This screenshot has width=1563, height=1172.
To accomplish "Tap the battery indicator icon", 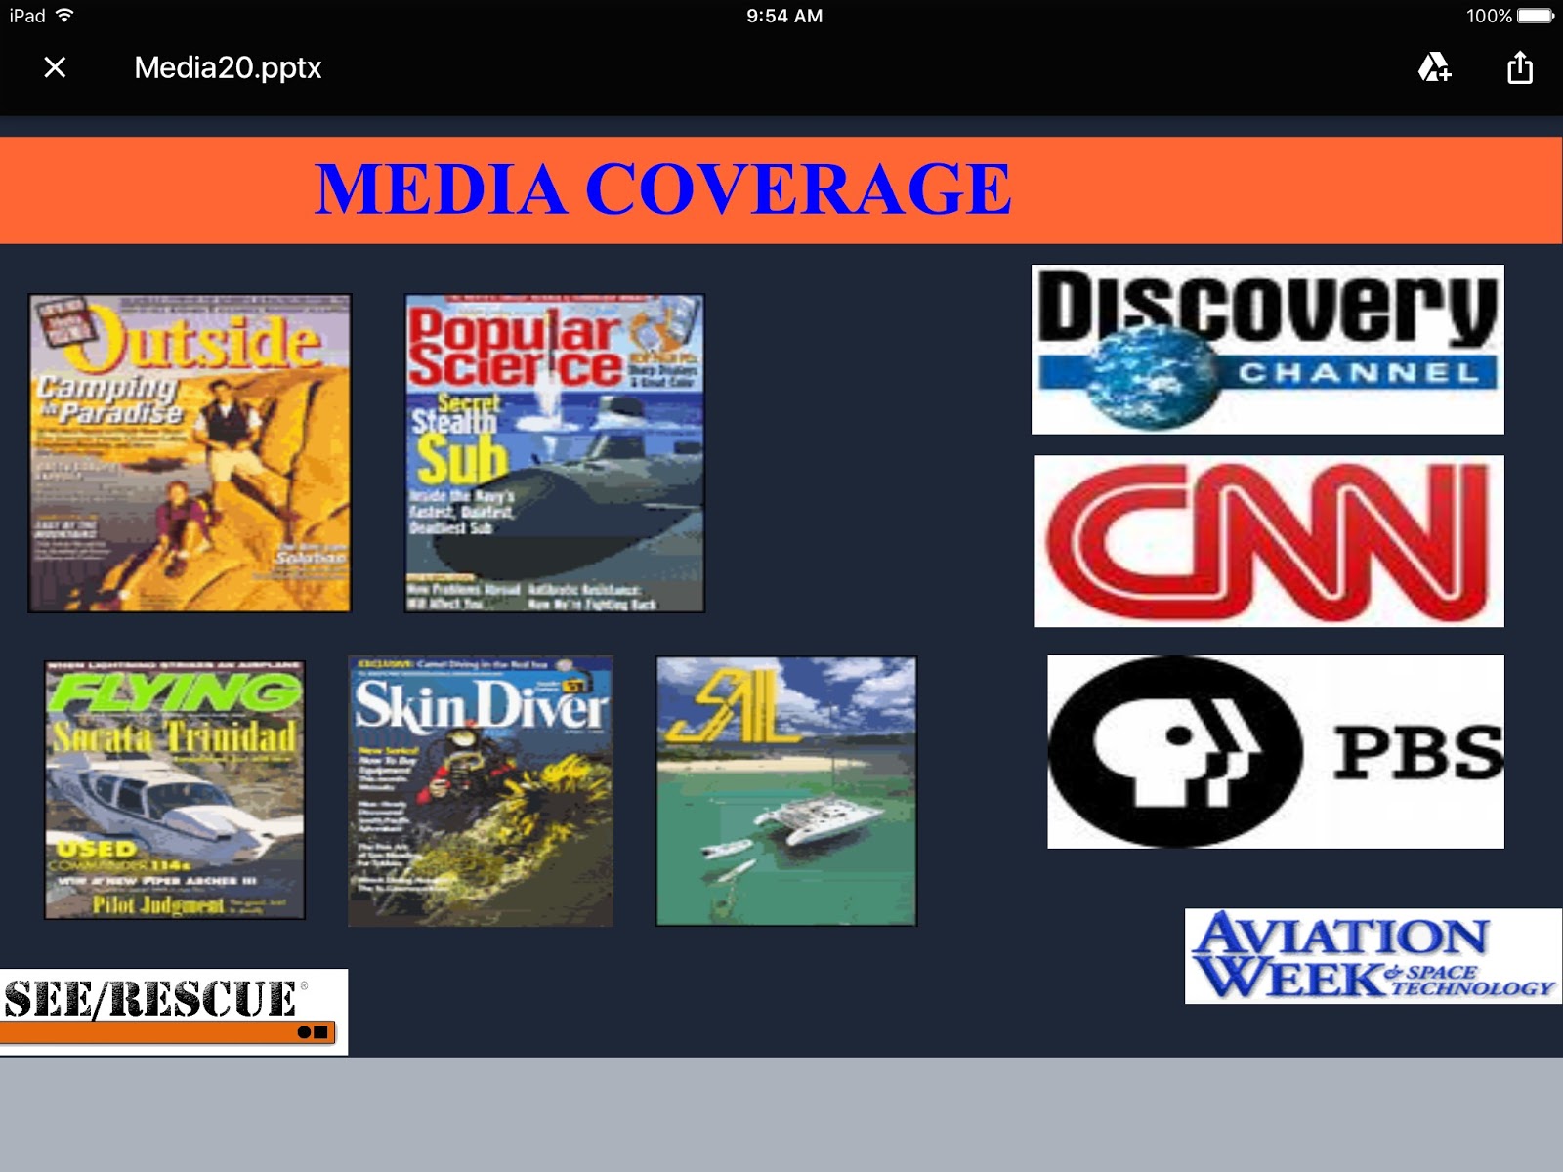I will [1536, 15].
